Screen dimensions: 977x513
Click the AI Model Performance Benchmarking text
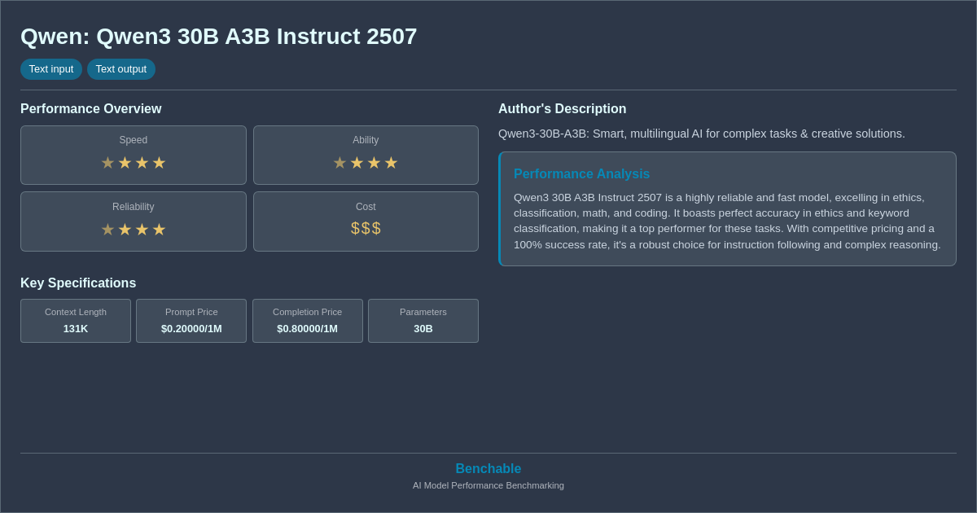point(488,485)
